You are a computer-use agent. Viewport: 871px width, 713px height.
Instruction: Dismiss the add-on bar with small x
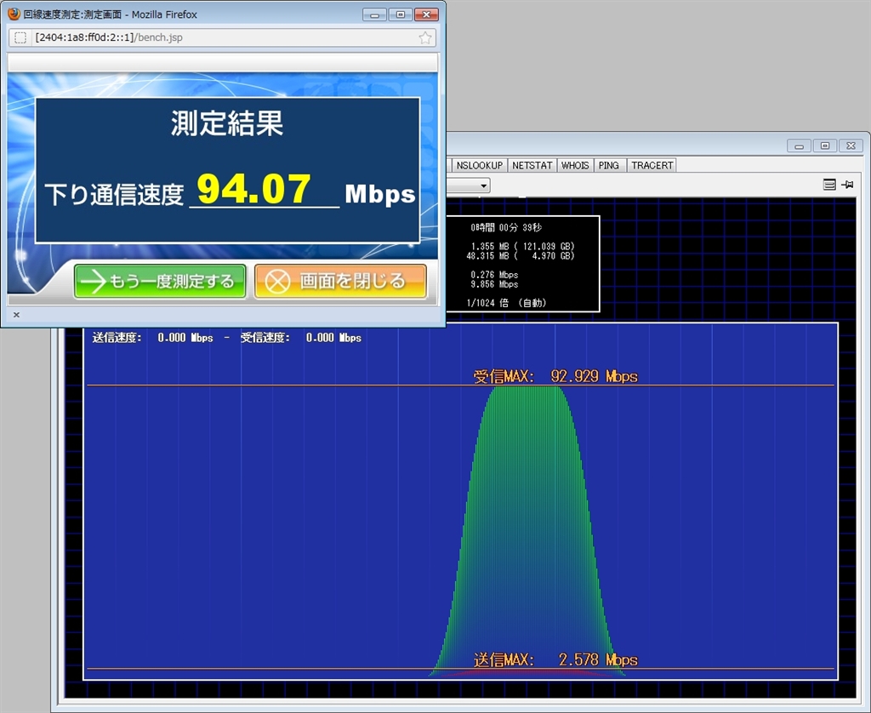[16, 315]
